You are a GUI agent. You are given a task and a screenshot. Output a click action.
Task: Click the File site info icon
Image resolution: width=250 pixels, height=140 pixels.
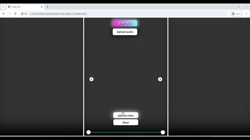tap(24, 14)
